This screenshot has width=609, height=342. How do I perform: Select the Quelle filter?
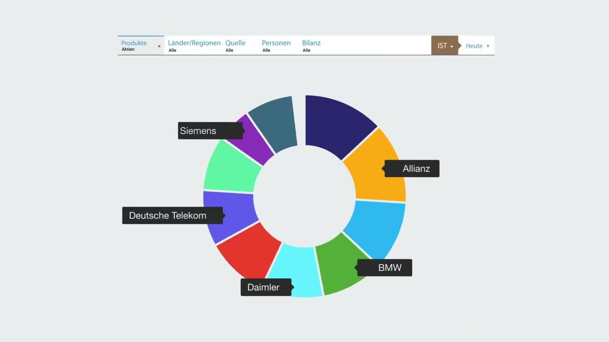point(236,46)
